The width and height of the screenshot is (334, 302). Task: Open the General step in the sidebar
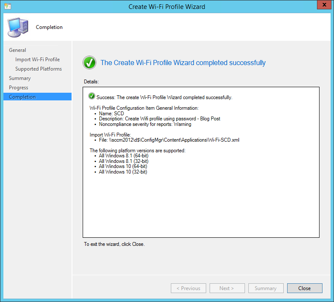17,50
